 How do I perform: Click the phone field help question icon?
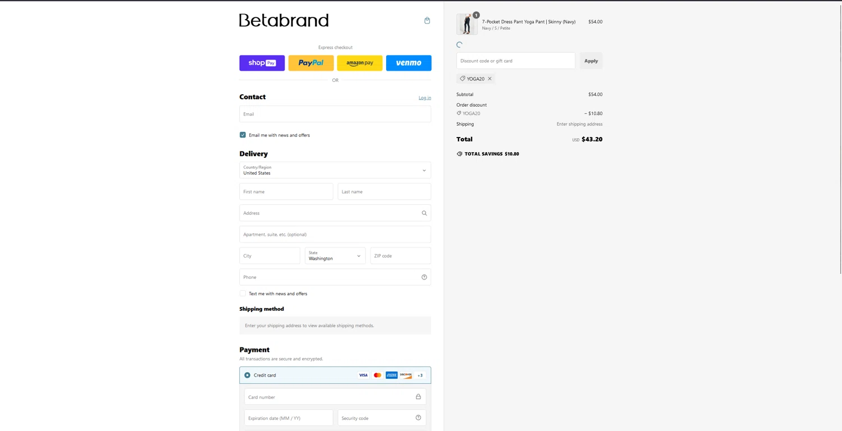coord(424,277)
